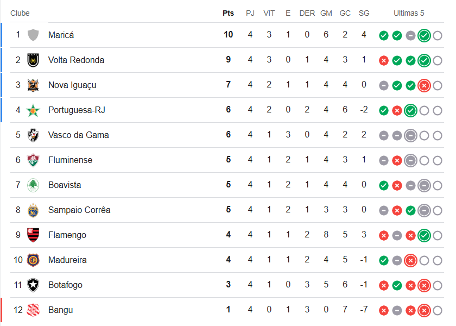Sort table by Pts column header
The height and width of the screenshot is (326, 456).
[x=228, y=13]
